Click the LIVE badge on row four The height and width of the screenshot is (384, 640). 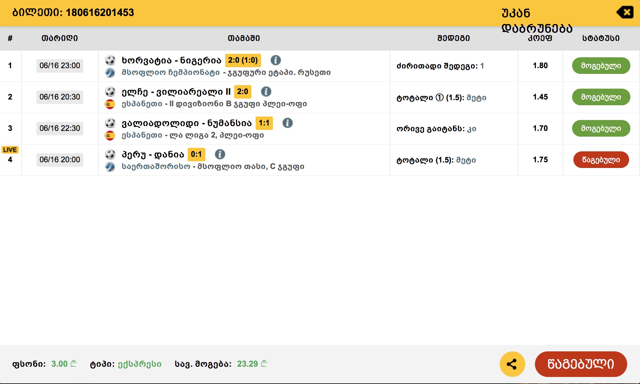pos(10,150)
